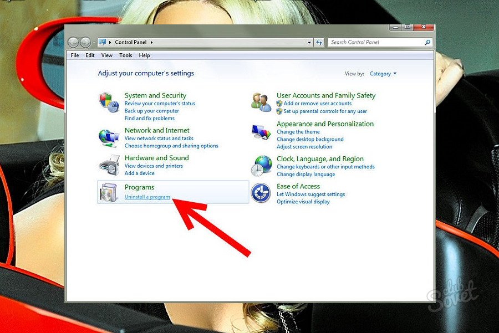
Task: Click the search magnifier icon
Action: click(427, 42)
